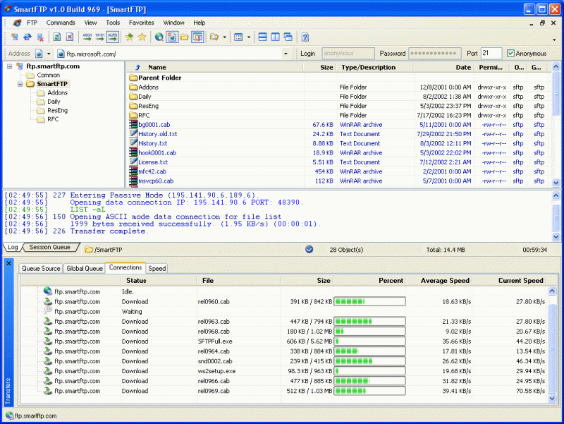Click the tile horizontally window icon

[262, 37]
